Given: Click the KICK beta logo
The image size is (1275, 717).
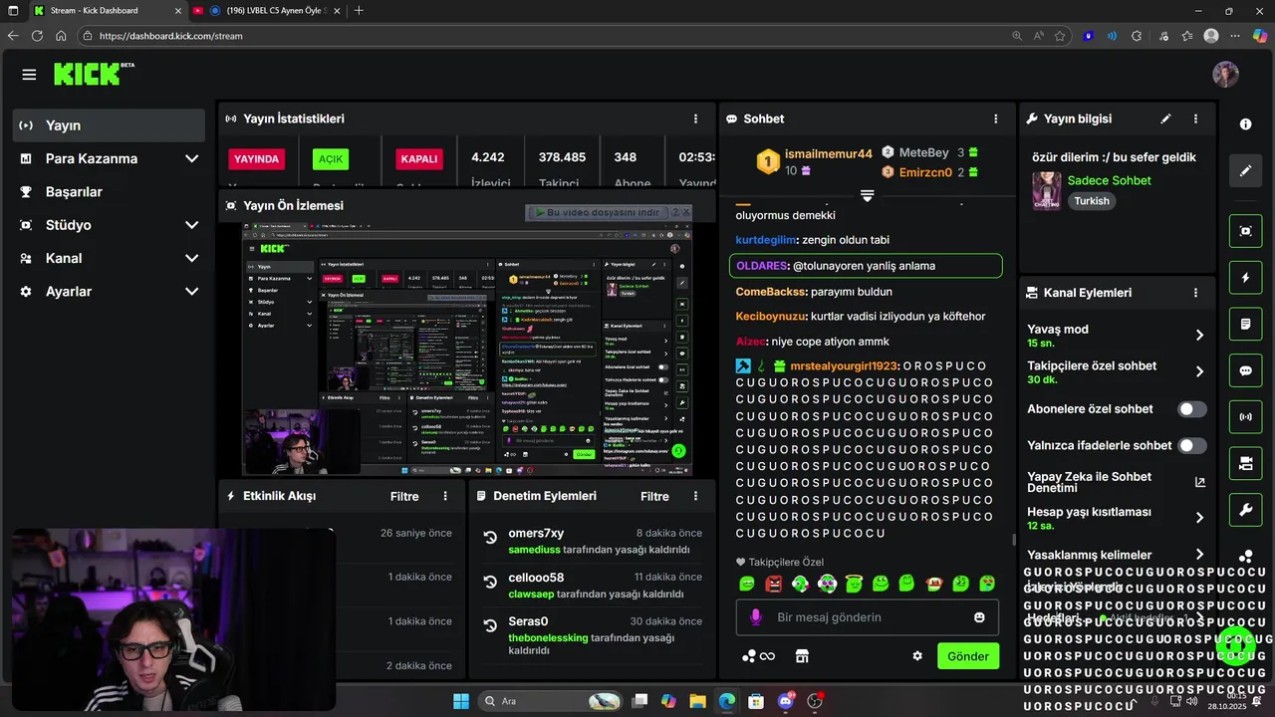Looking at the screenshot, I should pyautogui.click(x=94, y=74).
